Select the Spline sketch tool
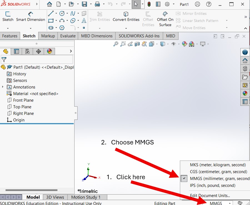250x205 pixels. pyautogui.click(x=73, y=14)
